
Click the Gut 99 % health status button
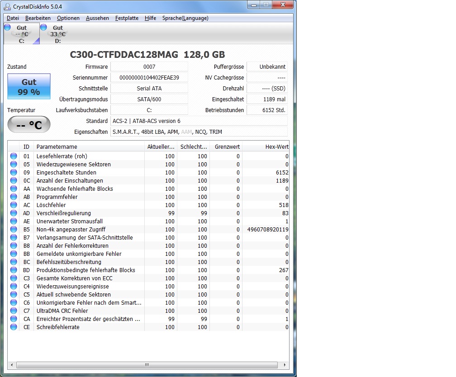(x=29, y=86)
